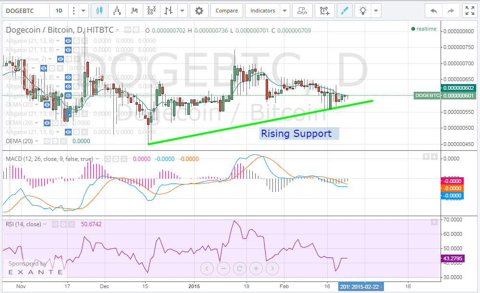480x293 pixels.
Task: Open published ideas with the light bulb icon
Action: click(363, 10)
